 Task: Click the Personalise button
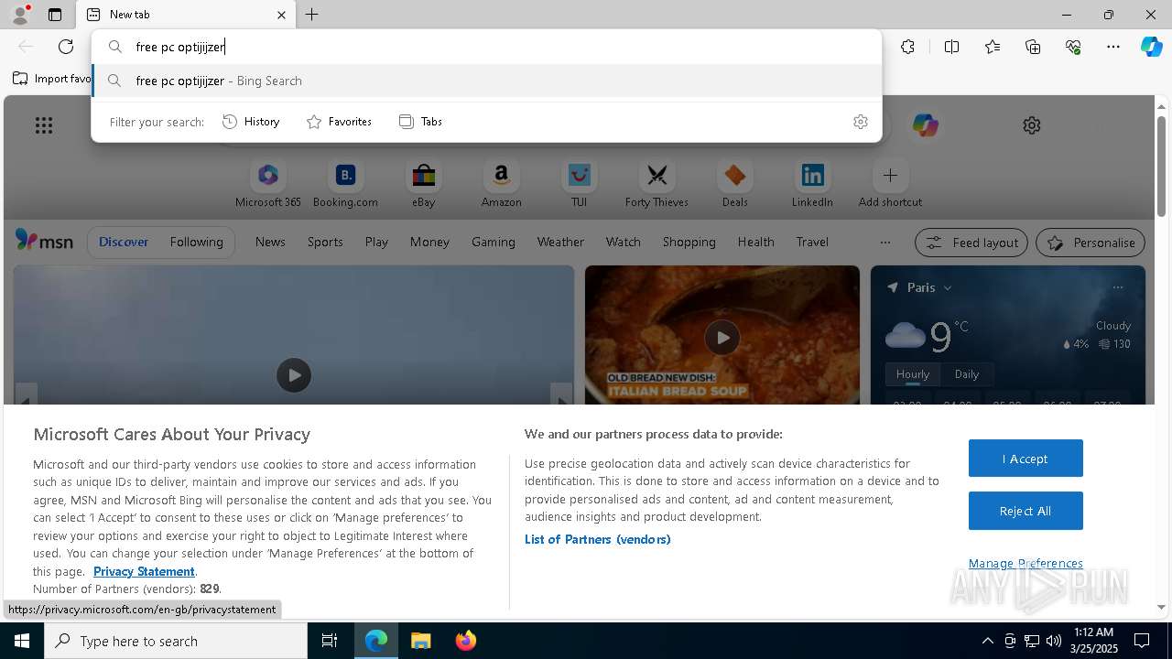pos(1091,243)
